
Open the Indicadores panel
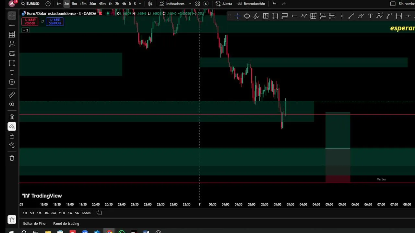(172, 4)
